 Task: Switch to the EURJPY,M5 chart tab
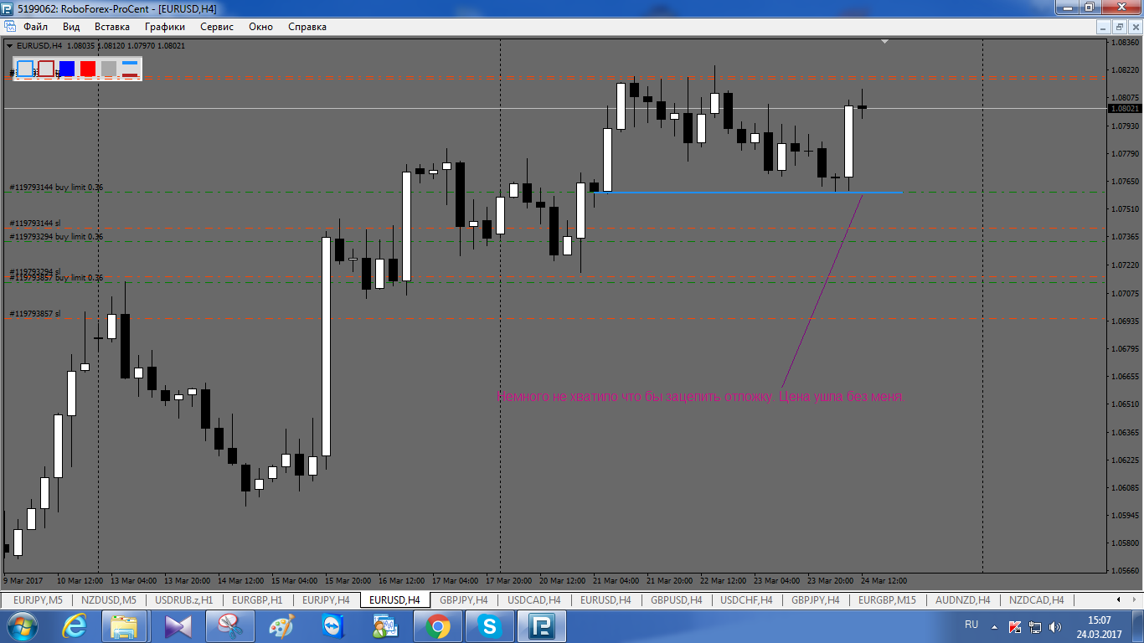(x=38, y=600)
